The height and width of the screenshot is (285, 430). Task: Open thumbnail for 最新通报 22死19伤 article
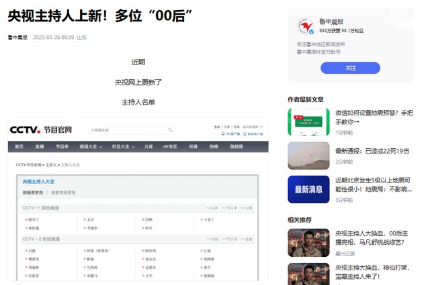pos(308,156)
